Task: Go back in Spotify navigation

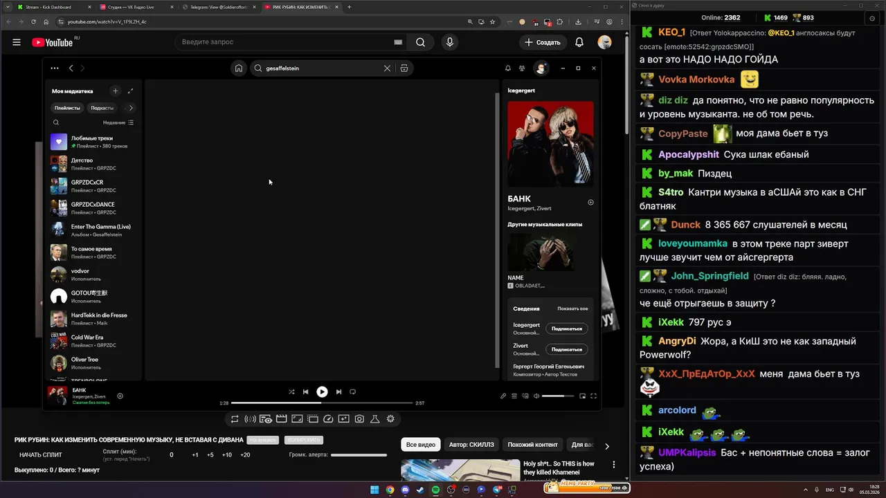Action: [x=71, y=68]
